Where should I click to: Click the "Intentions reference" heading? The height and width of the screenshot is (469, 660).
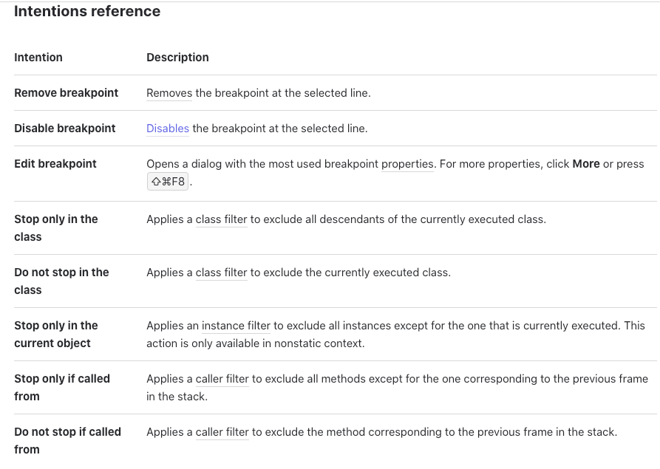tap(87, 12)
